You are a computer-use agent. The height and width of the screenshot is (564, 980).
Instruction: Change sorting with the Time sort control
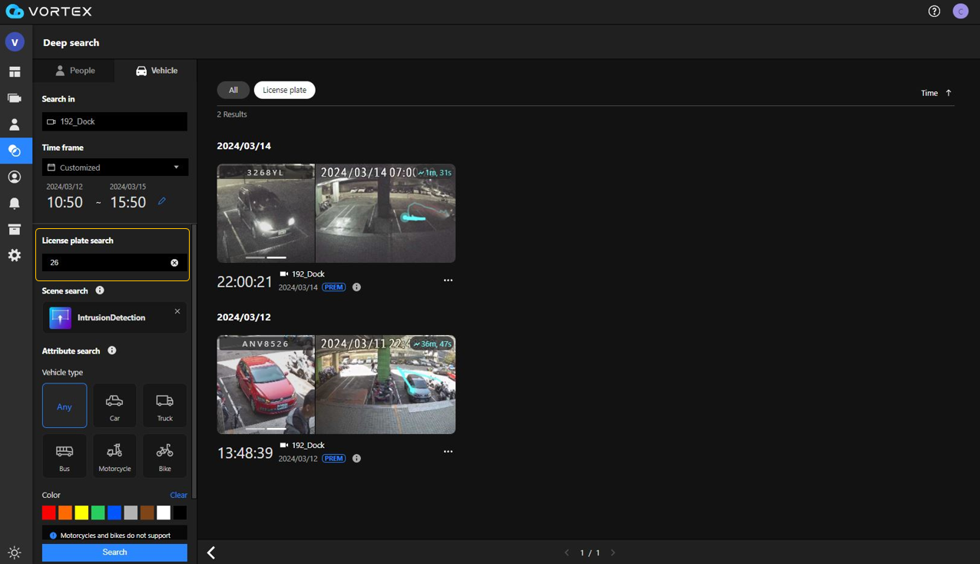click(935, 92)
